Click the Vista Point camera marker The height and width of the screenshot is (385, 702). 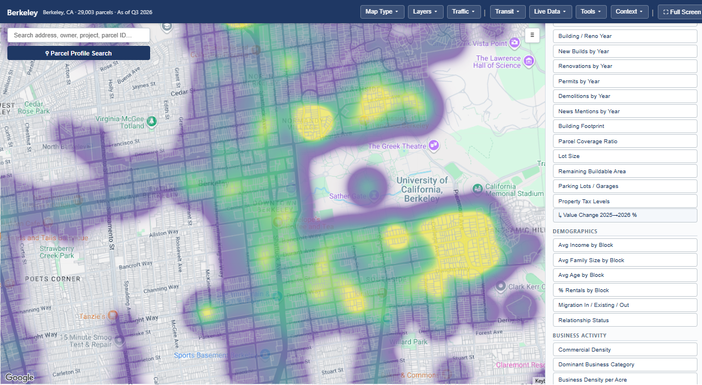point(514,42)
